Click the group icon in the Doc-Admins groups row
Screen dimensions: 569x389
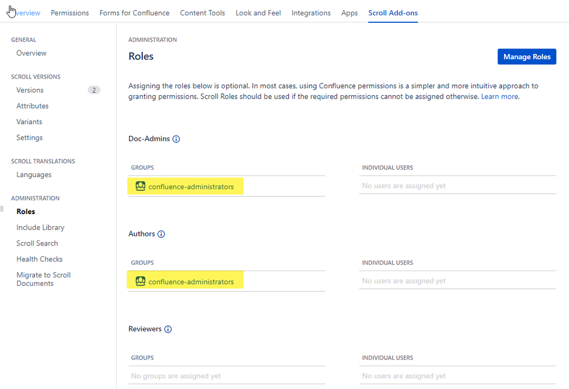[x=141, y=186]
